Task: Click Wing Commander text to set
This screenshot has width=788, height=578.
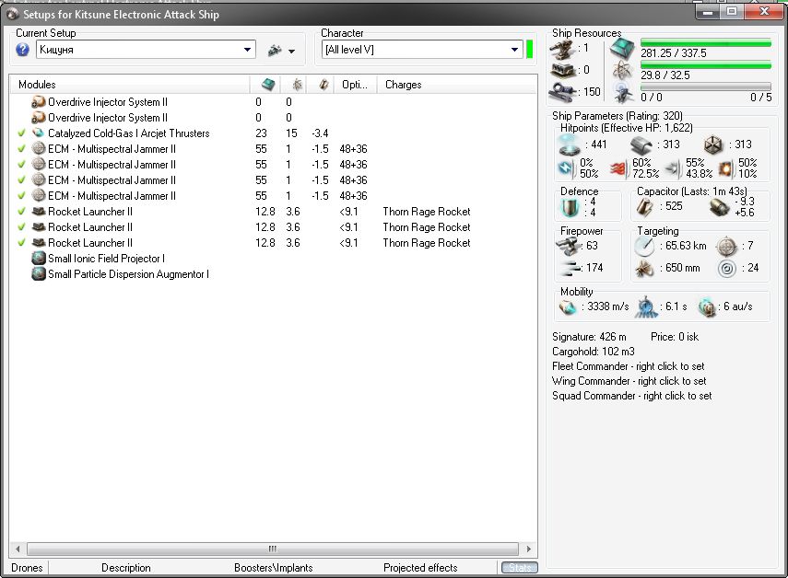Action: pos(629,381)
